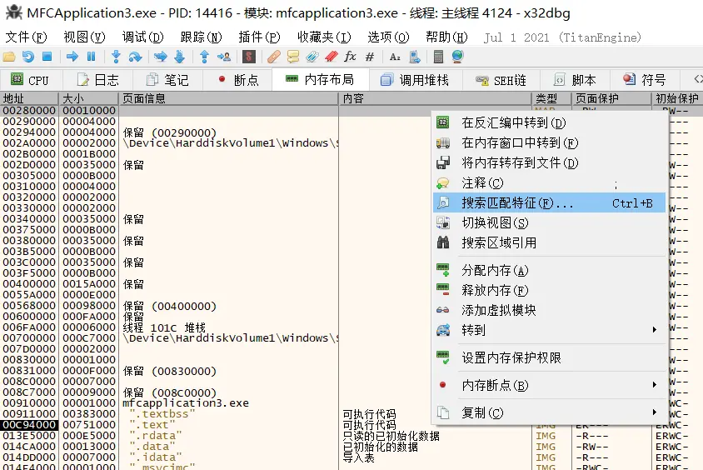Click the open file folder toolbar icon
The height and width of the screenshot is (470, 703).
9,57
